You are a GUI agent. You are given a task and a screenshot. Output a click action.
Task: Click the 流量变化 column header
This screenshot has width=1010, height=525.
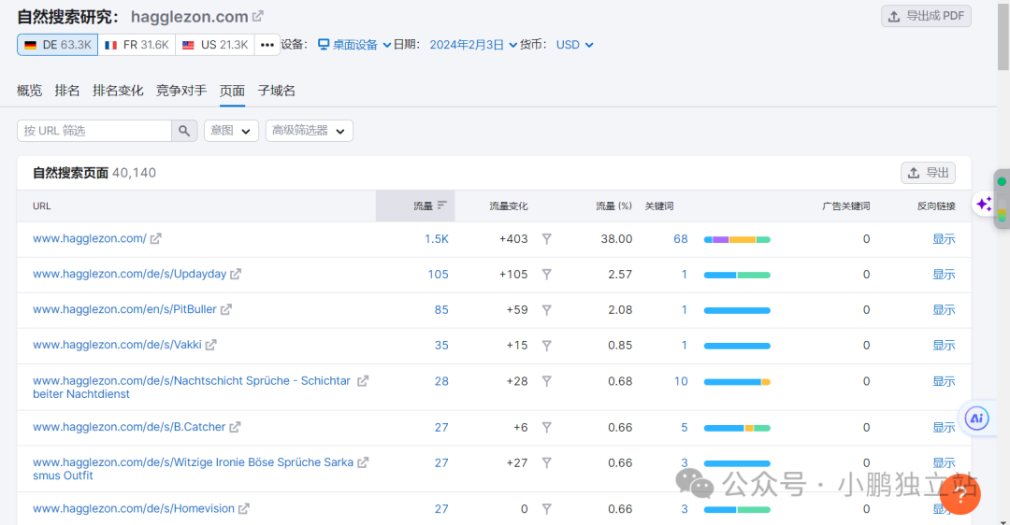508,206
